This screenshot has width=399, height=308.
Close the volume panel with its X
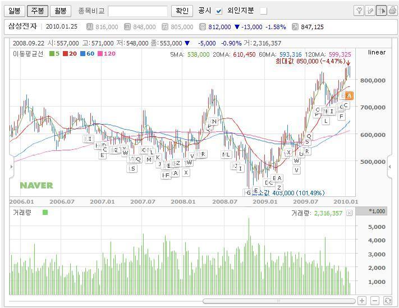(x=350, y=213)
